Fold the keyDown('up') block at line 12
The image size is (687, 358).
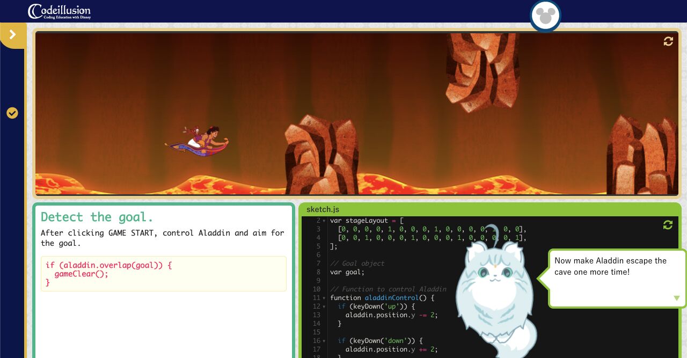324,306
